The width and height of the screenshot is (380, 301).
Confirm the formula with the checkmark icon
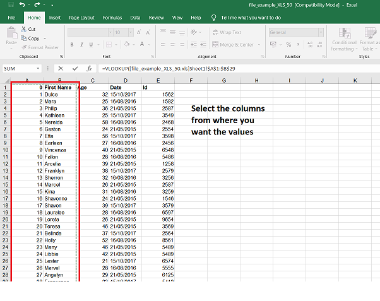(x=75, y=68)
